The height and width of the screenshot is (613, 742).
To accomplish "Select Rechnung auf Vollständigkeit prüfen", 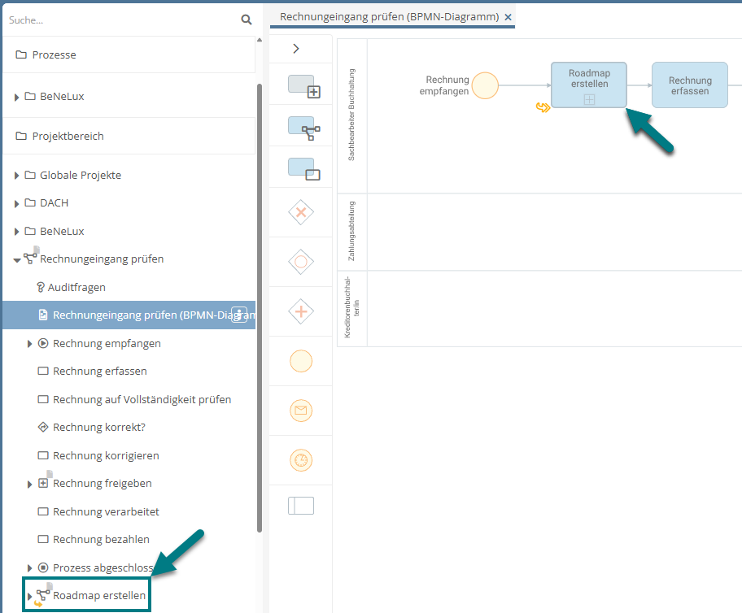I will pyautogui.click(x=142, y=400).
